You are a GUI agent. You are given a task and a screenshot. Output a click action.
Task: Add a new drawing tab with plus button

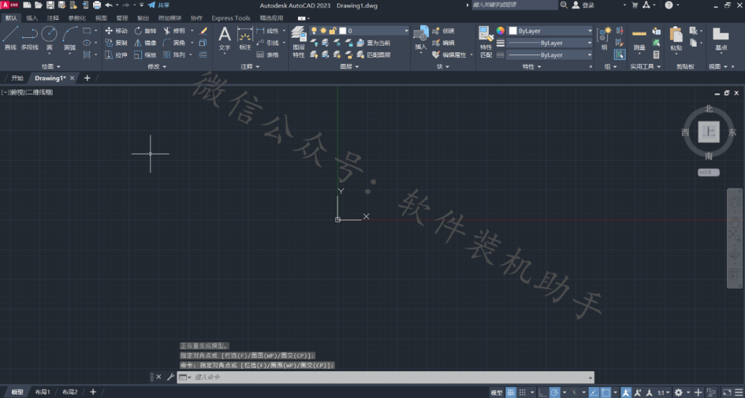pyautogui.click(x=87, y=78)
